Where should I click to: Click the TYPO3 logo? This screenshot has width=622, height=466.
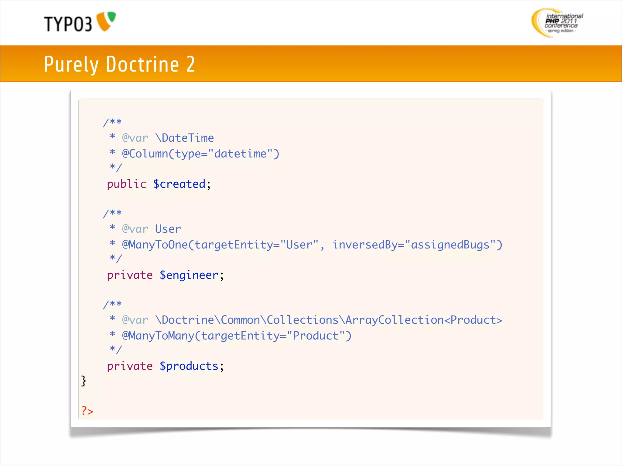[80, 22]
